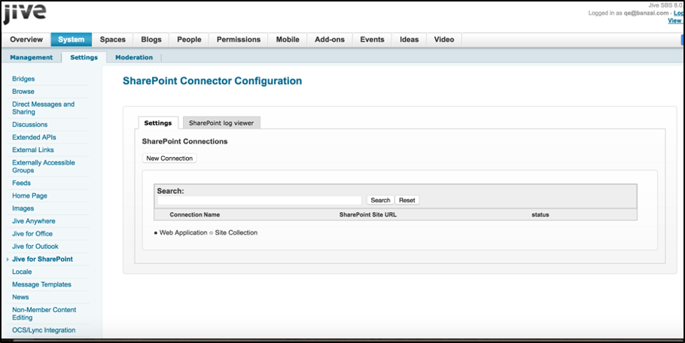Open Message Templates settings
The width and height of the screenshot is (685, 343).
pos(41,284)
